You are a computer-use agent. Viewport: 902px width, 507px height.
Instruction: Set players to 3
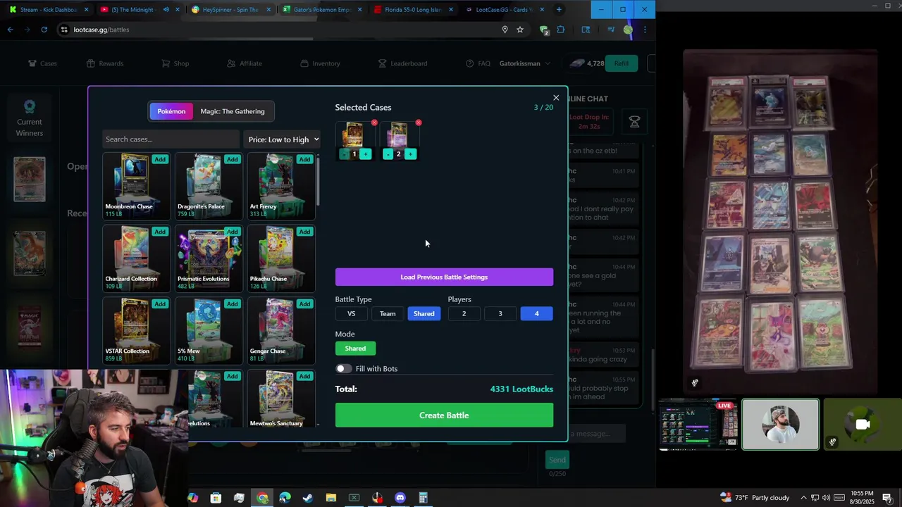500,314
